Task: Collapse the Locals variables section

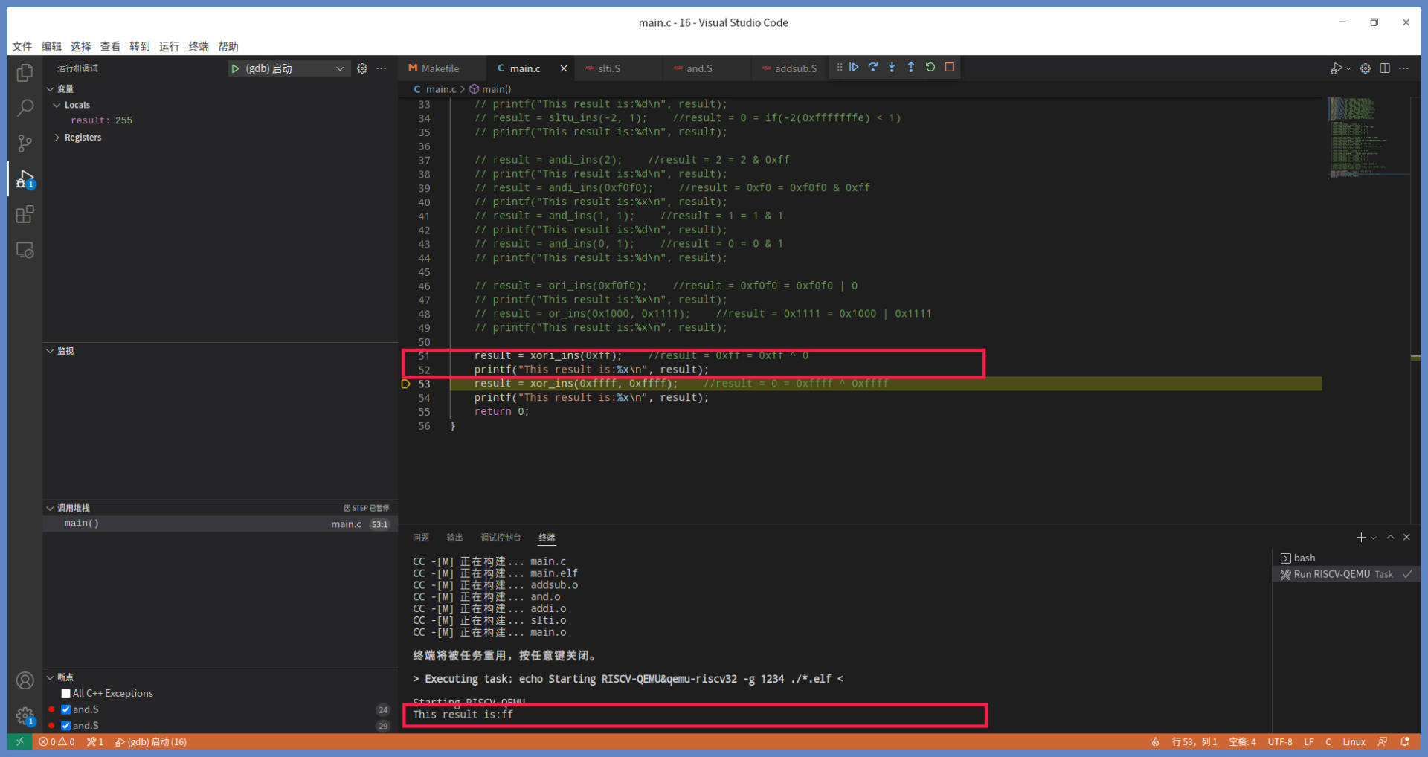Action: (57, 105)
